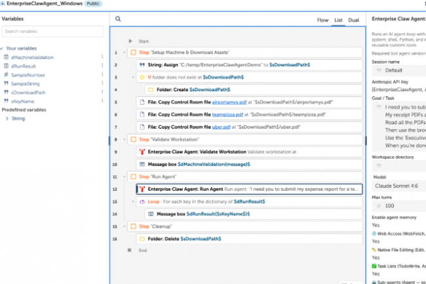This screenshot has height=284, width=426.
Task: Click the Start play triangle icon
Action: click(130, 41)
